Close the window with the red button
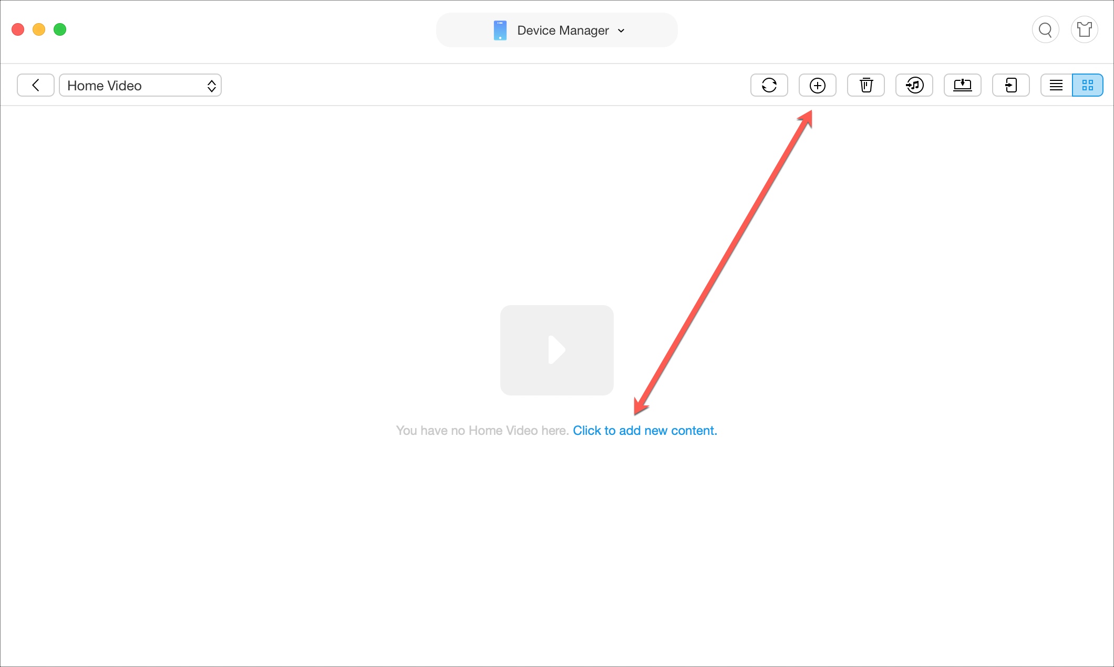This screenshot has width=1114, height=667. click(18, 29)
